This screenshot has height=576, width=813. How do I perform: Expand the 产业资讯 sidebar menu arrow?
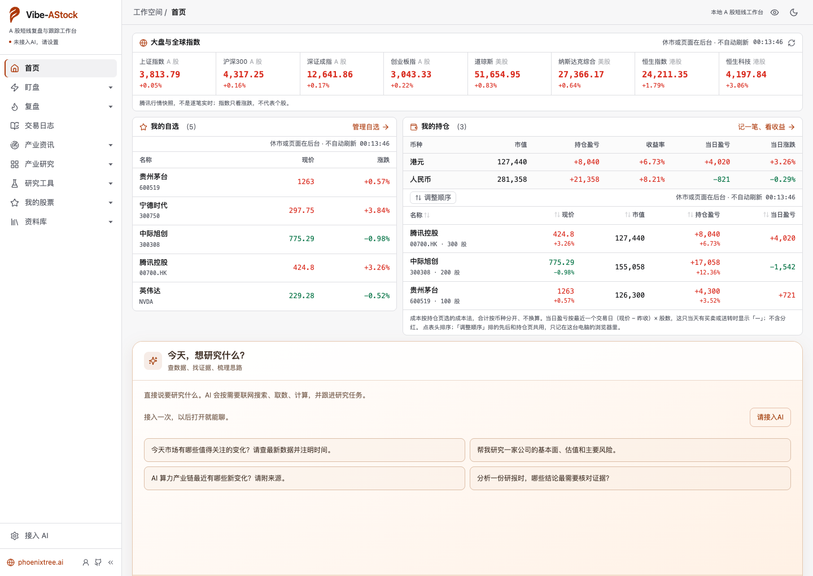click(x=111, y=145)
